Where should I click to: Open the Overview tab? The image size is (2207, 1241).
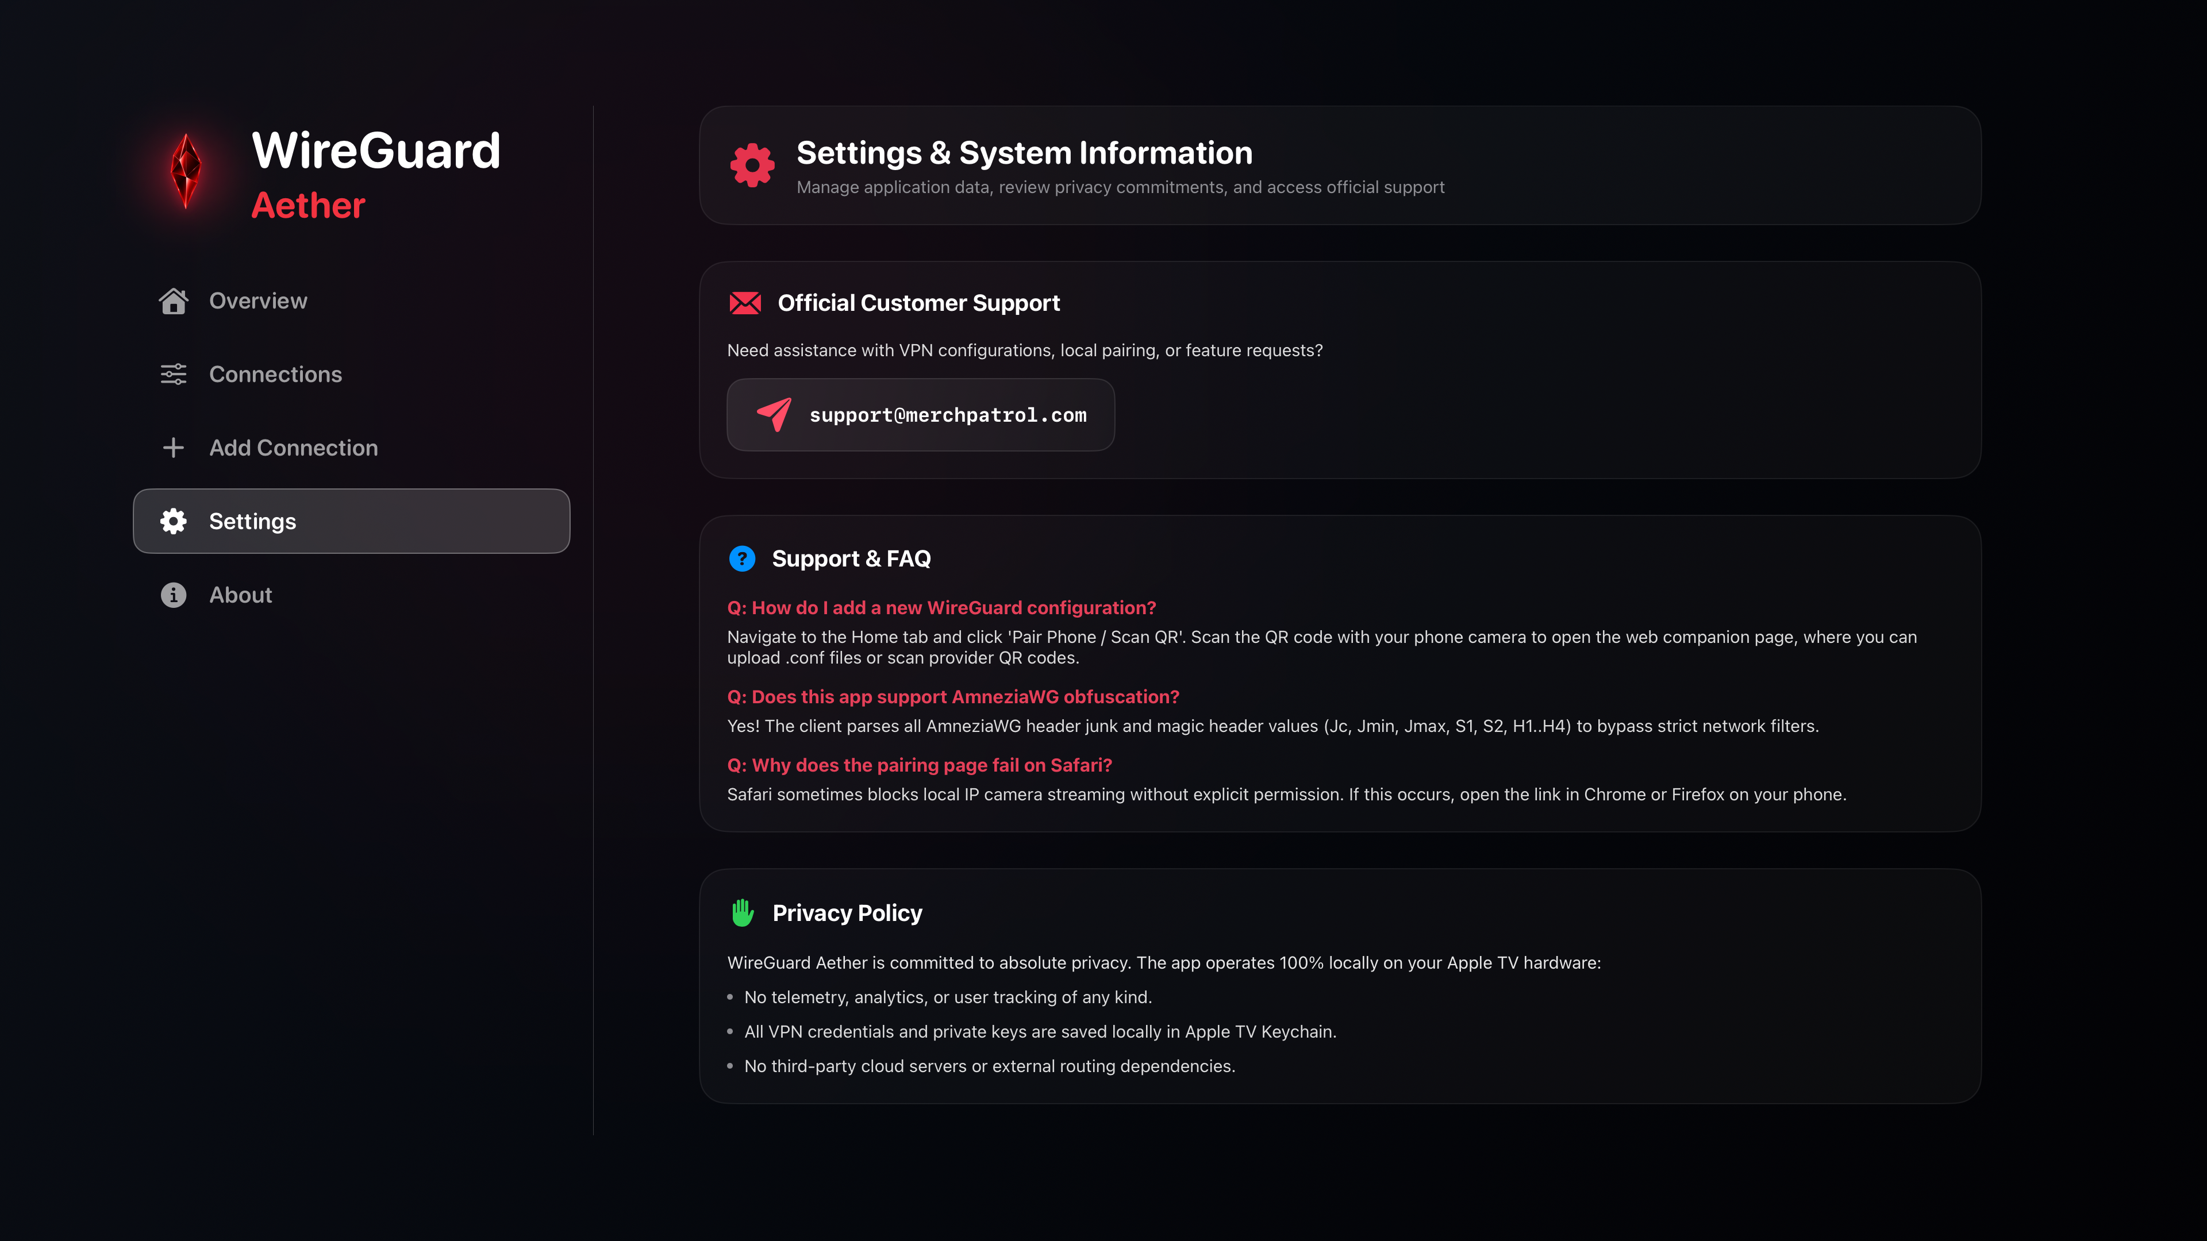351,300
